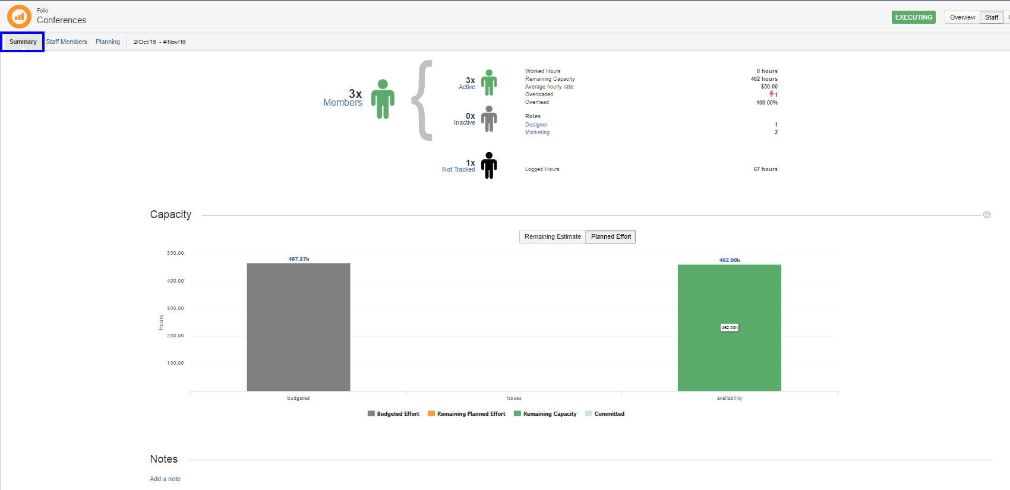This screenshot has width=1010, height=490.
Task: Click the Remaining Capacity green legend swatch
Action: 517,414
